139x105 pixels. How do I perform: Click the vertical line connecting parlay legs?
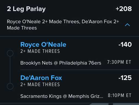(x=10, y=70)
